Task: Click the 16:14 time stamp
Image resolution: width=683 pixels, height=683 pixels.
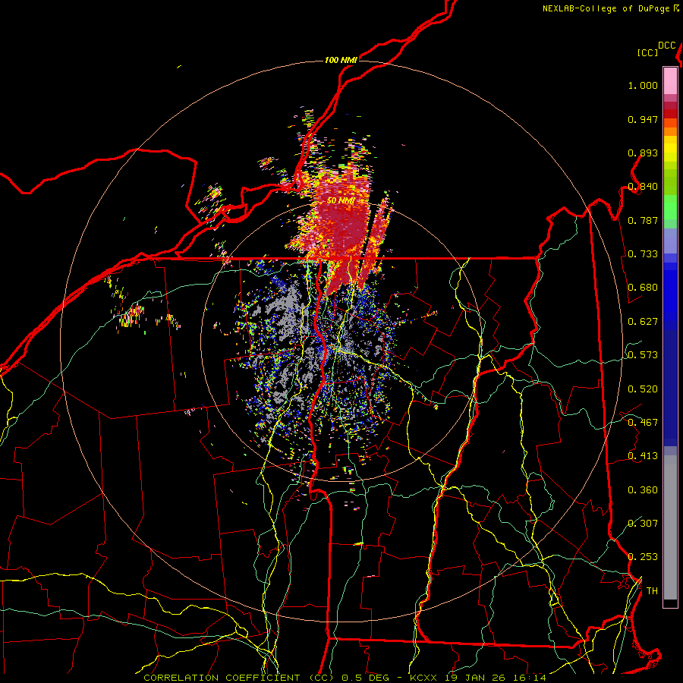Action: pos(528,678)
